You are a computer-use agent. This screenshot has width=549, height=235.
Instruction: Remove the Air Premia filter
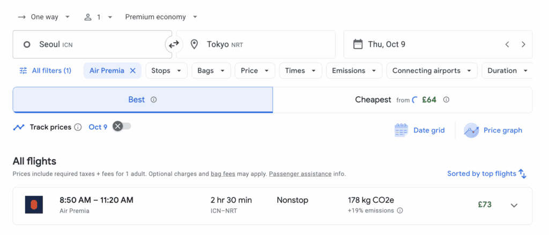[133, 70]
